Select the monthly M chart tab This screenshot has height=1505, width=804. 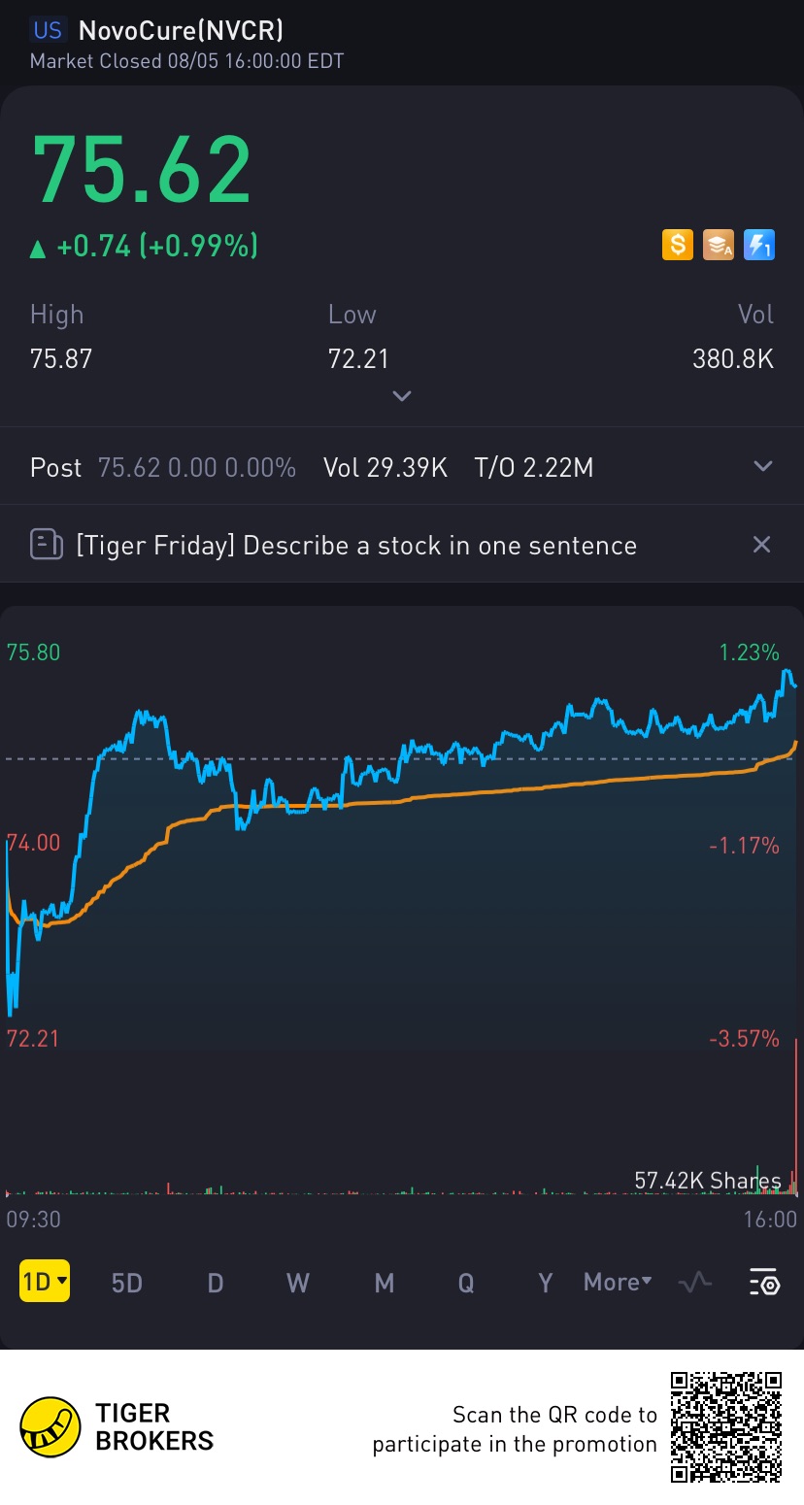point(385,1283)
